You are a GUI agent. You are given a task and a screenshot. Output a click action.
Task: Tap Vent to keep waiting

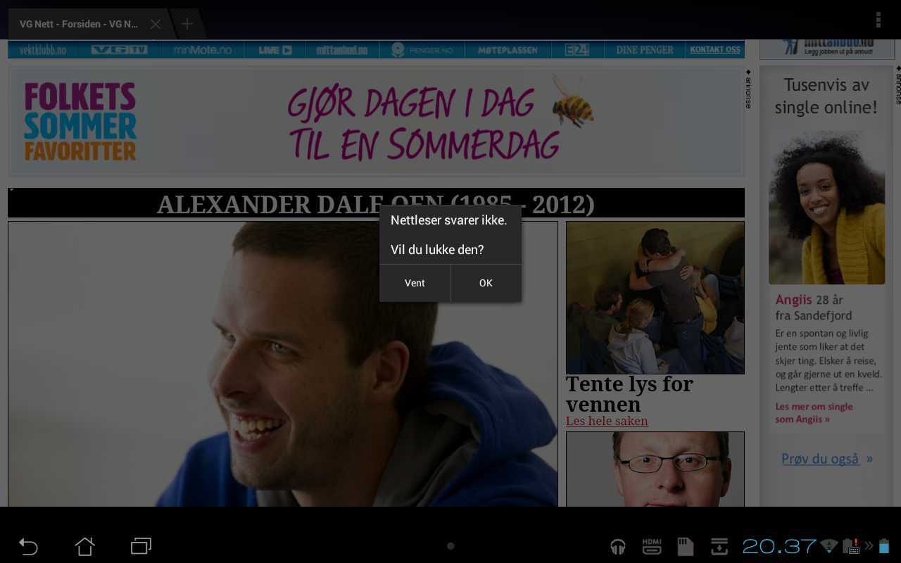(415, 283)
